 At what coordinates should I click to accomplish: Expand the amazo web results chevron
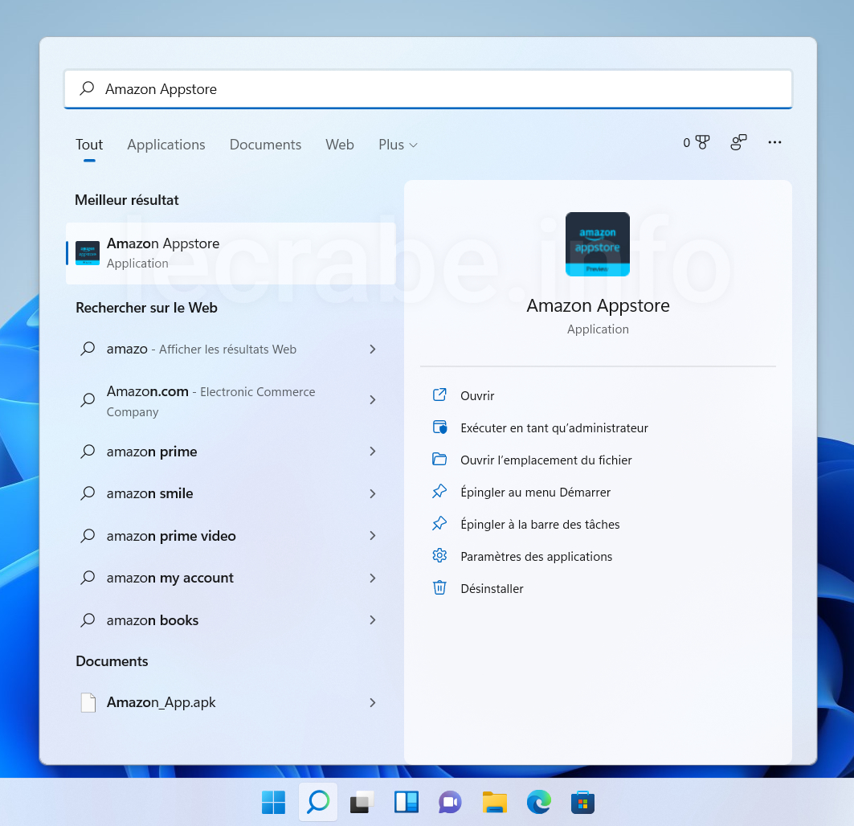[x=373, y=350]
